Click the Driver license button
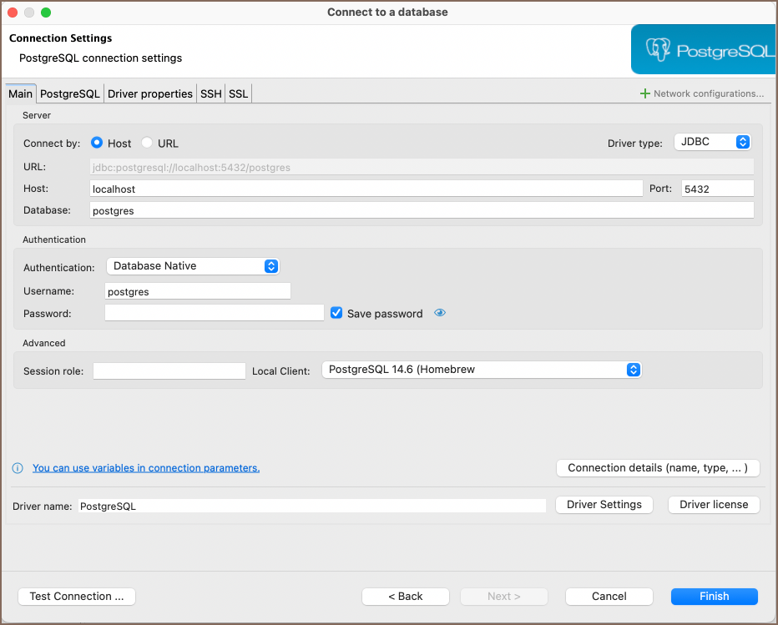 coord(714,505)
